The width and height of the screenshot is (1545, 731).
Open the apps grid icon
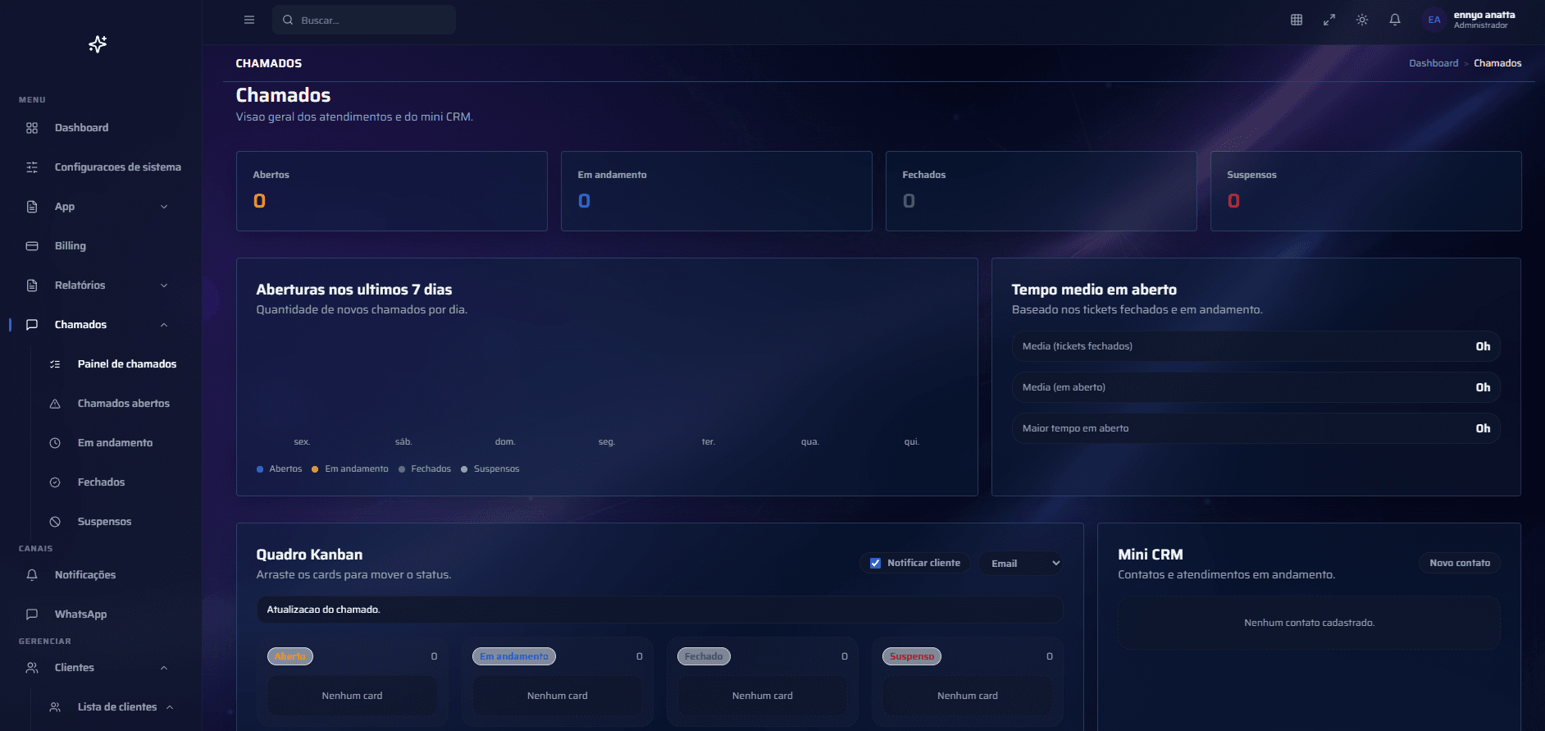(1297, 20)
